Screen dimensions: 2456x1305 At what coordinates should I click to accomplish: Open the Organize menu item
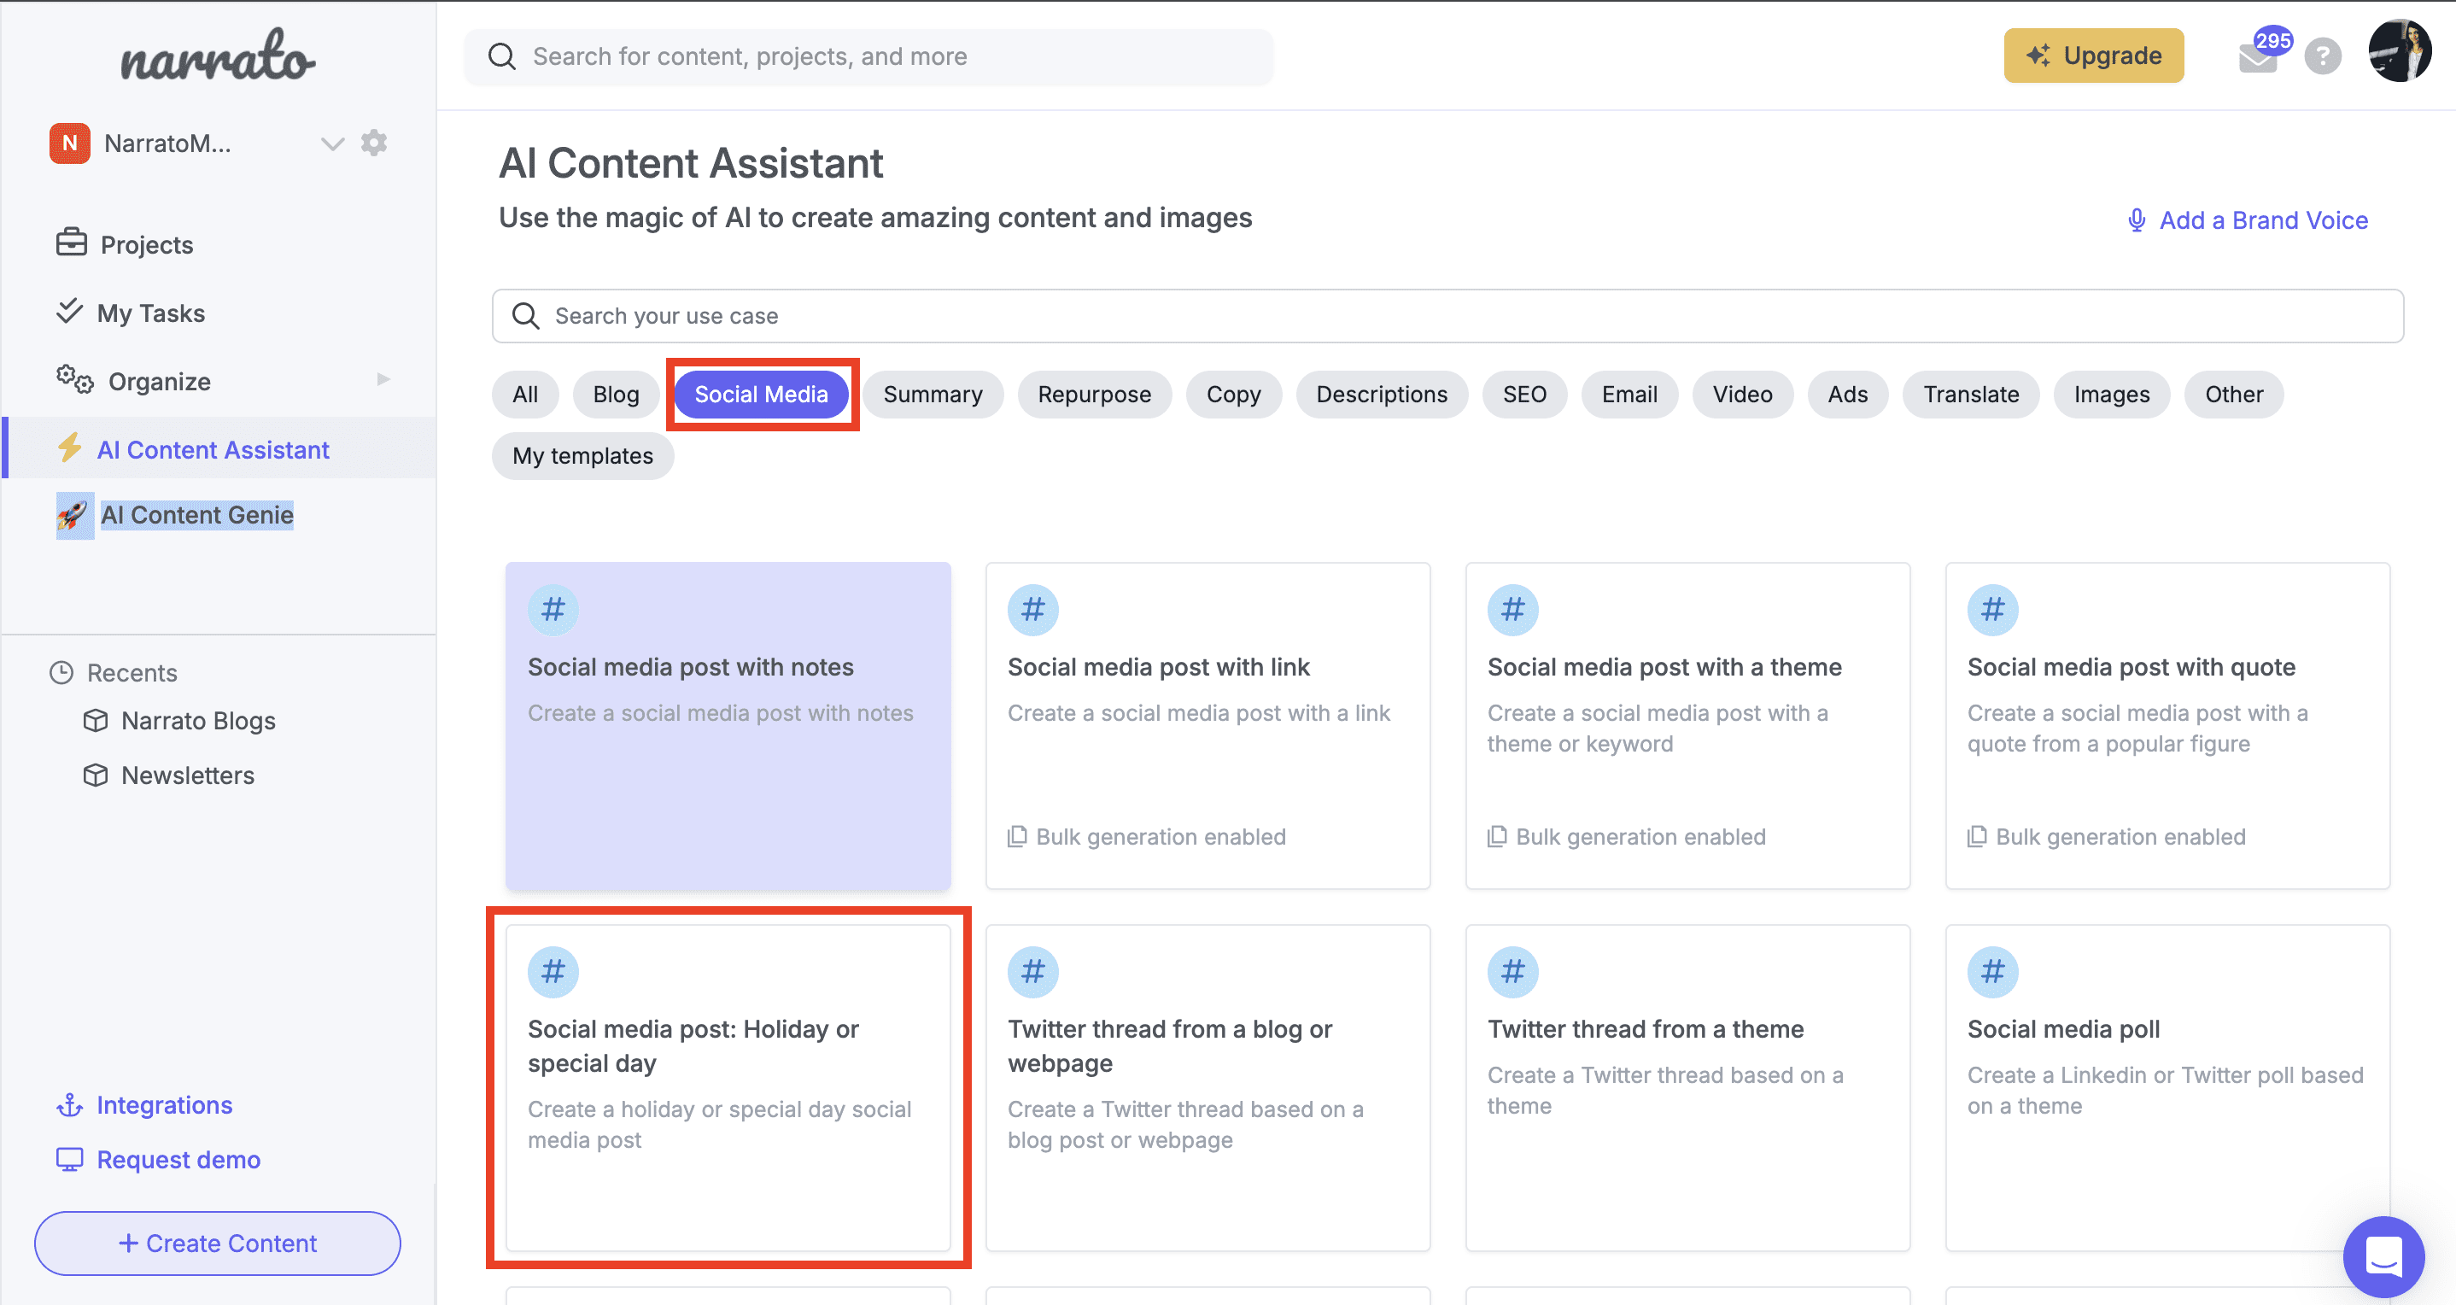point(159,381)
